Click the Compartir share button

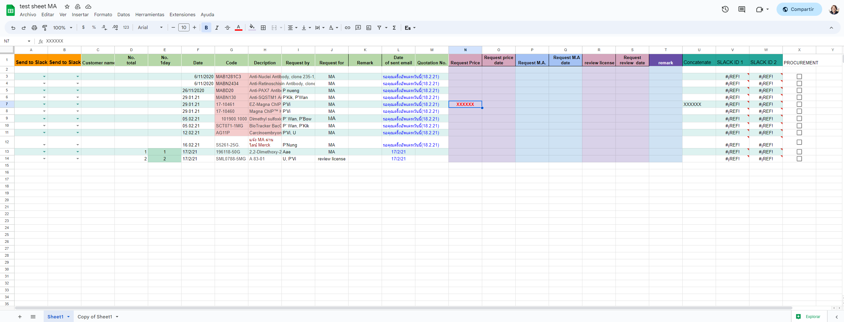[799, 9]
